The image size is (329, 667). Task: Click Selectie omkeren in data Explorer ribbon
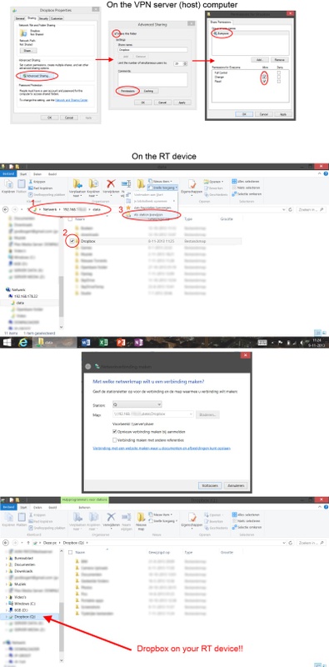coord(247,194)
